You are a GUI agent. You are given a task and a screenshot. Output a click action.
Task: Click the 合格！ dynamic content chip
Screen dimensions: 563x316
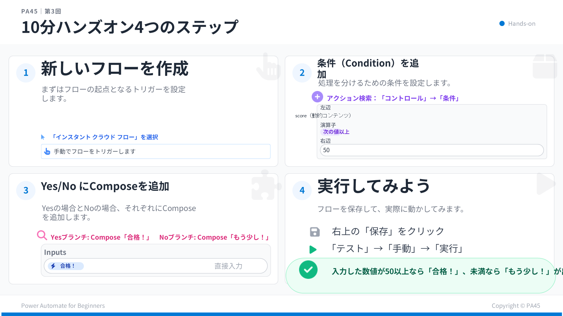click(66, 266)
